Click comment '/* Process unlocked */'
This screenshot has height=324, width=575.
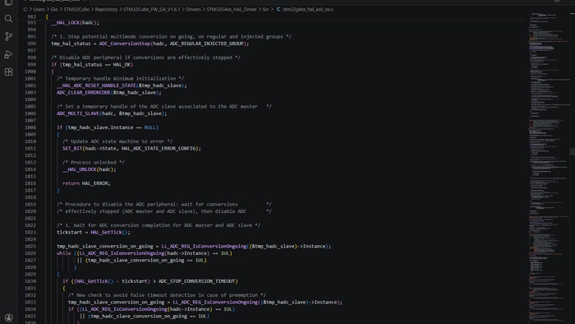[x=94, y=162]
